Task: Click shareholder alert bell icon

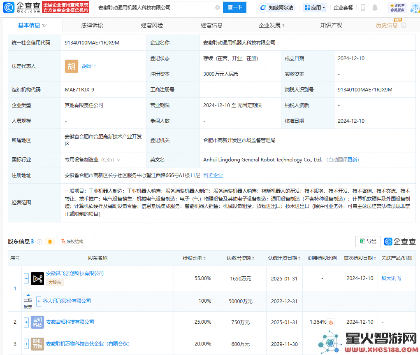Action: click(x=50, y=242)
